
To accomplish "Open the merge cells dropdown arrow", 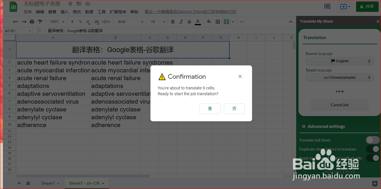I will click(x=233, y=22).
